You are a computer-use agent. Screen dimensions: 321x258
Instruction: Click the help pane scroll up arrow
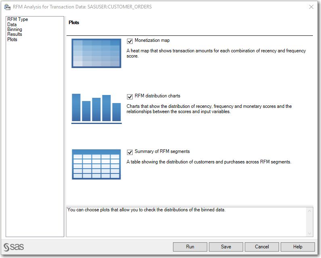click(x=309, y=211)
